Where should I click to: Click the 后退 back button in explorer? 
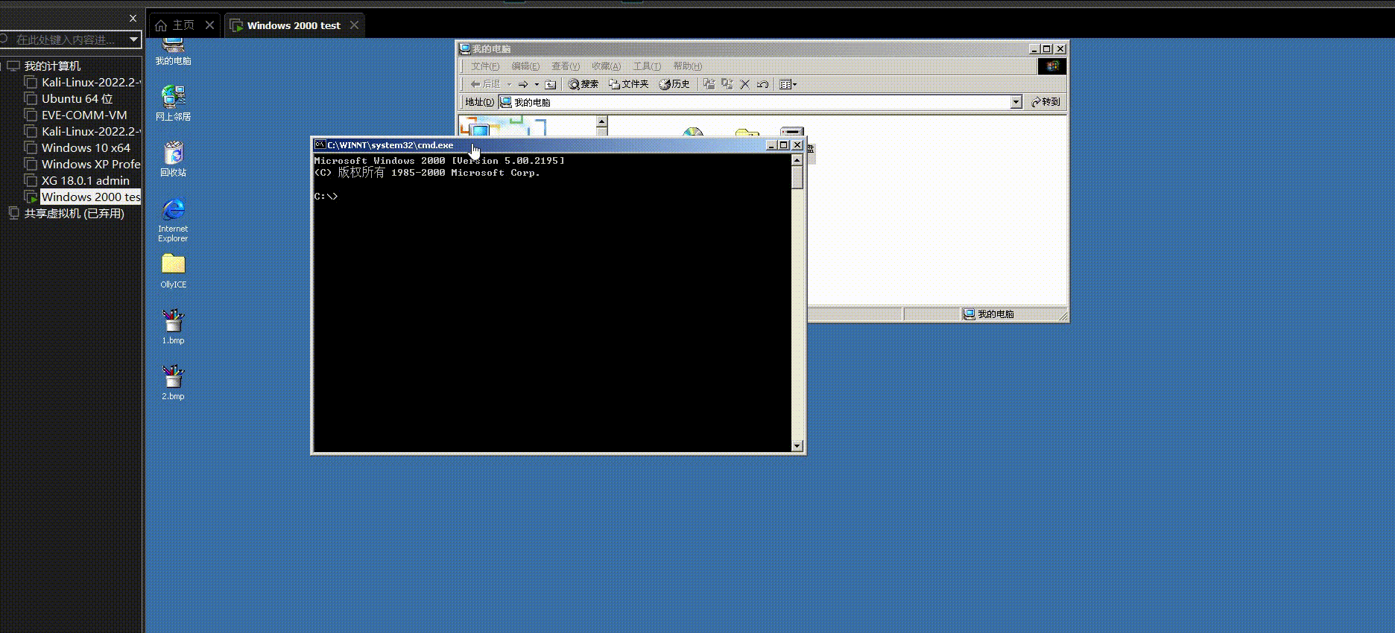pos(485,84)
